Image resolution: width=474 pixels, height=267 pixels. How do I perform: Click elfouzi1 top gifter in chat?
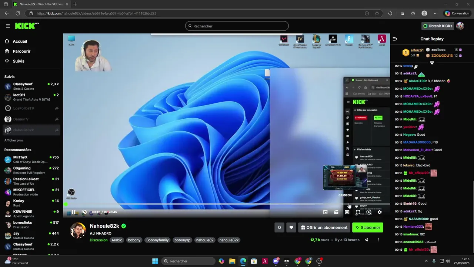coord(417,50)
